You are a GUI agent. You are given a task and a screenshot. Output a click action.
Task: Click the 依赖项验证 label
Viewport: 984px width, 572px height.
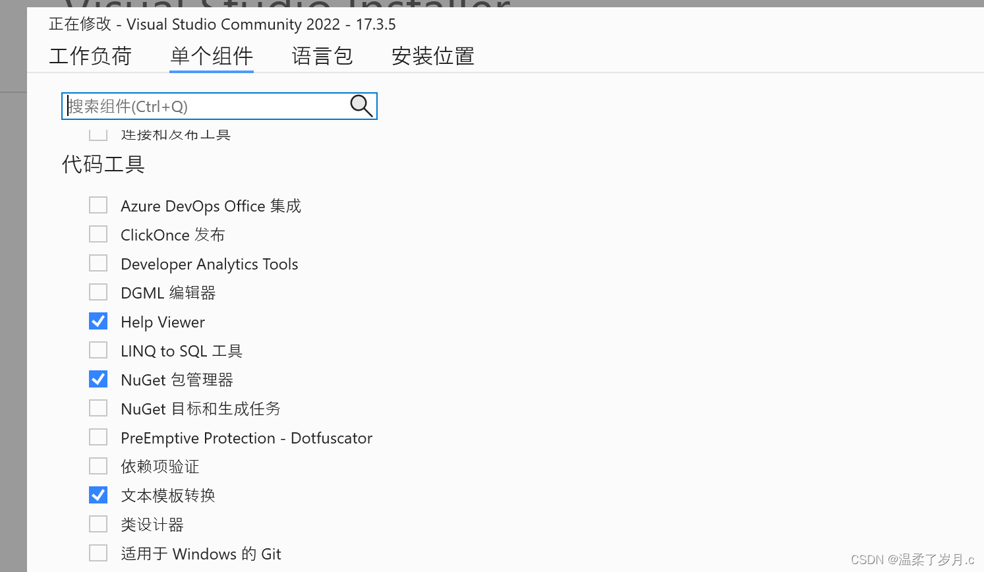pos(160,467)
